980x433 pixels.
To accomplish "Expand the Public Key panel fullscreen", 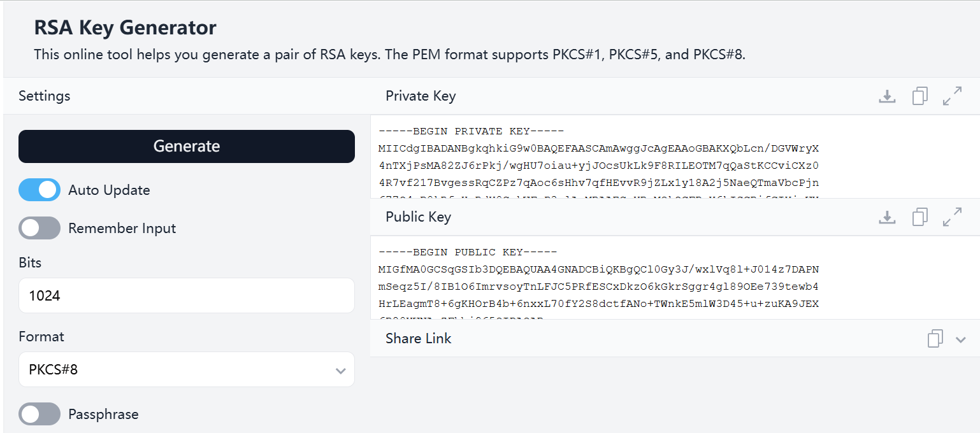I will coord(952,217).
